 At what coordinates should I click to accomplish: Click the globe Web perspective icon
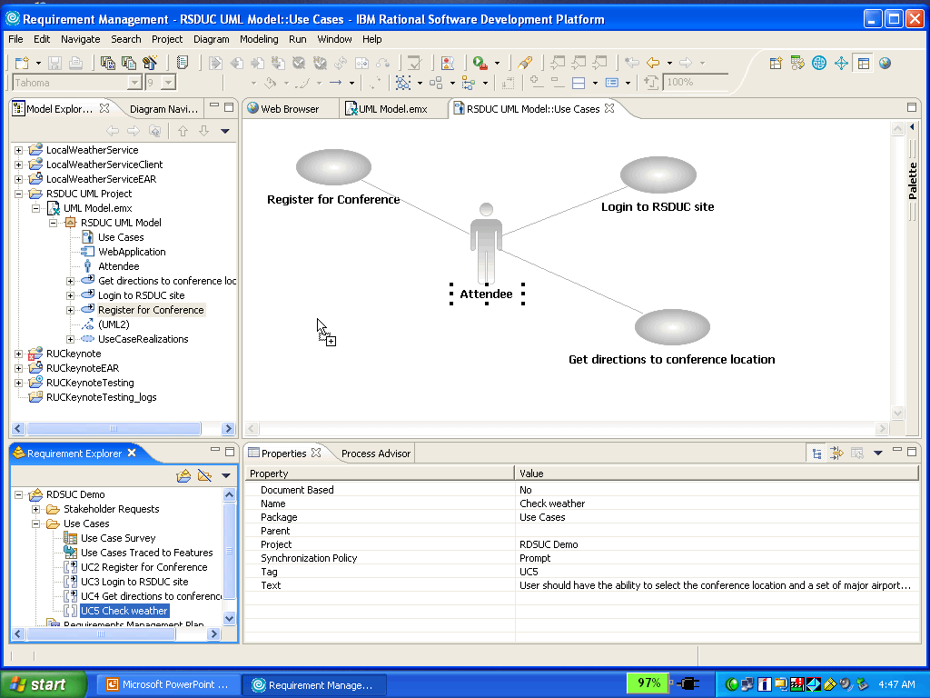point(885,63)
